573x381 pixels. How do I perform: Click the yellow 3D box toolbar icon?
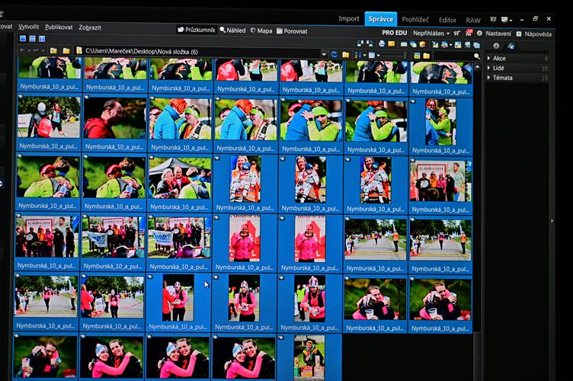pos(422,44)
